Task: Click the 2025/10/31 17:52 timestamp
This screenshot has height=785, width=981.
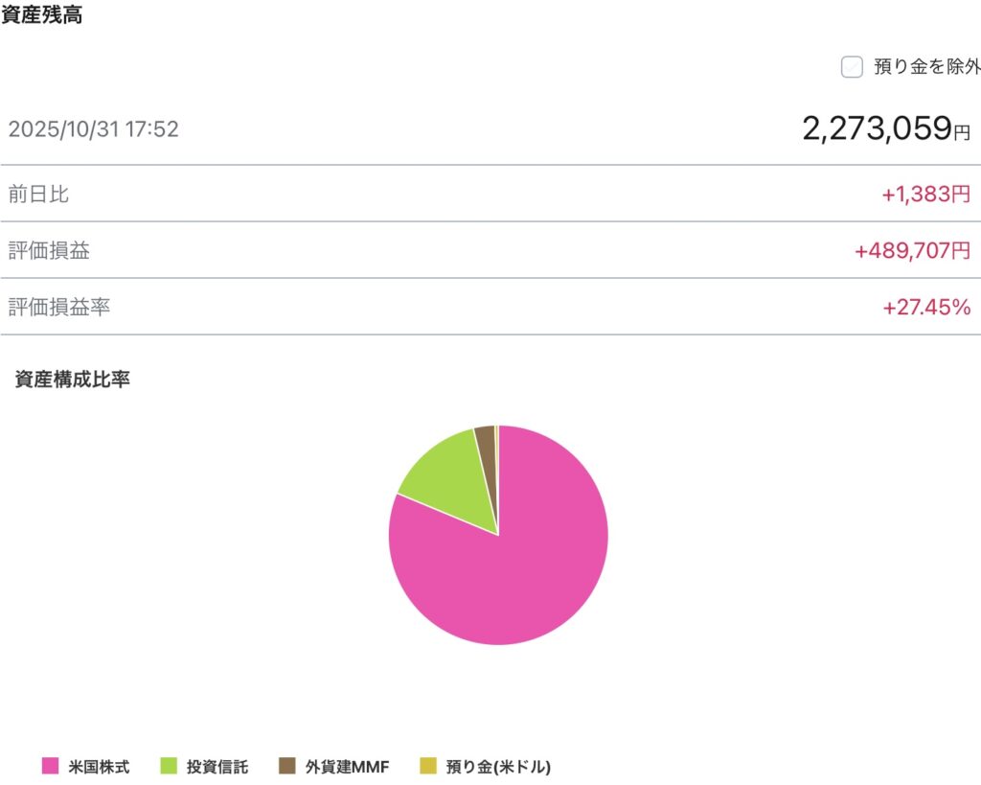Action: click(93, 129)
